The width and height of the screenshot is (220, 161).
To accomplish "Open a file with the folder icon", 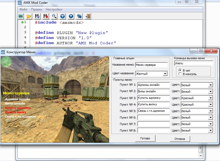I will (x=29, y=16).
